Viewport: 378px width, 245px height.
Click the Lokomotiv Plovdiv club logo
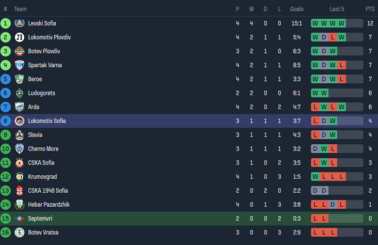19,37
